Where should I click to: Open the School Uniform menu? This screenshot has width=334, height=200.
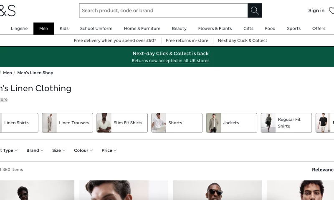pyautogui.click(x=96, y=28)
